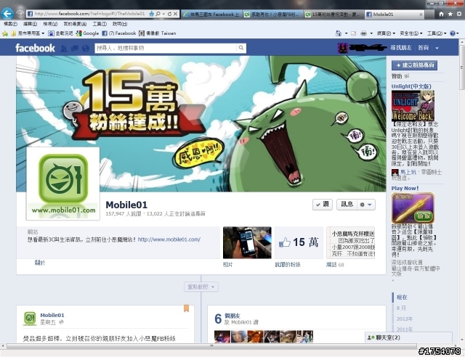Viewport: 465px width, 357px height.
Task: Open the Google favorites bar link
Action: coord(87,33)
